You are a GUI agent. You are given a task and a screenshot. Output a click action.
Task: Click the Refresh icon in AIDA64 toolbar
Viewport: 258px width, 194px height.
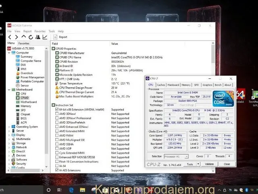[31, 37]
